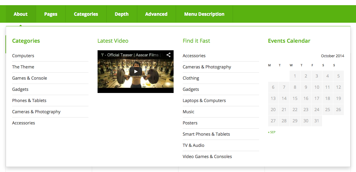Visit The Theme category link
Image resolution: width=356 pixels, height=172 pixels.
coord(23,67)
